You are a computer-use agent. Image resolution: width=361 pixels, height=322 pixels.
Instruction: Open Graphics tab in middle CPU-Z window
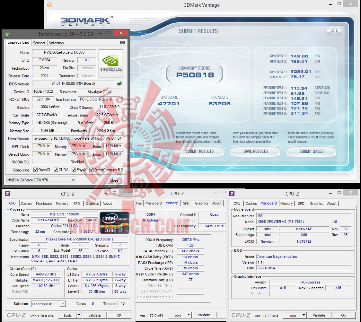pos(201,203)
